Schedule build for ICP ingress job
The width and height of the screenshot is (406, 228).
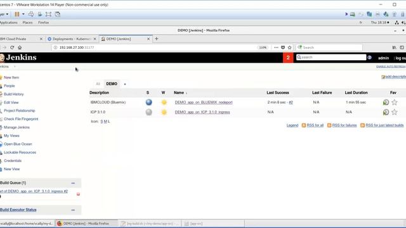386,112
